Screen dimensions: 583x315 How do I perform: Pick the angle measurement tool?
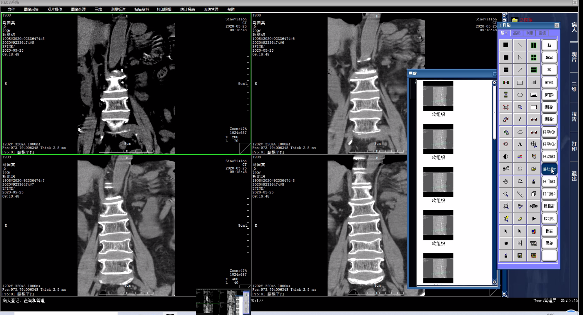520,58
